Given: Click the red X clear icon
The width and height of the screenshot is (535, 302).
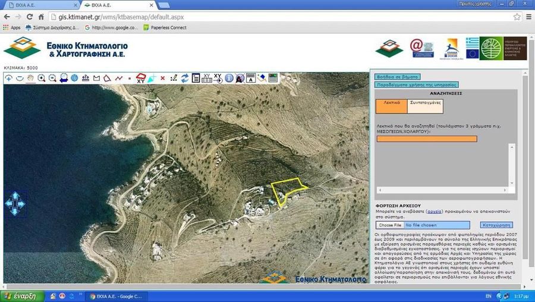Looking at the screenshot, I should point(162,78).
